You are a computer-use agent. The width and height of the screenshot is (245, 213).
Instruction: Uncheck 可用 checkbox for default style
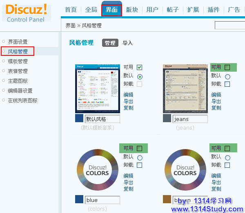pyautogui.click(x=140, y=68)
